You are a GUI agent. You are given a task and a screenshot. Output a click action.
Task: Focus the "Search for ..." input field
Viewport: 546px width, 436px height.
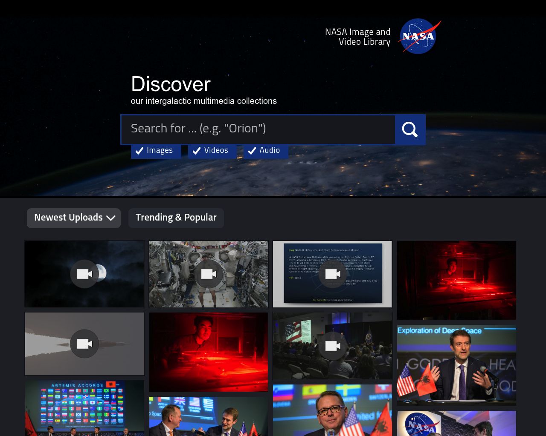tap(258, 129)
